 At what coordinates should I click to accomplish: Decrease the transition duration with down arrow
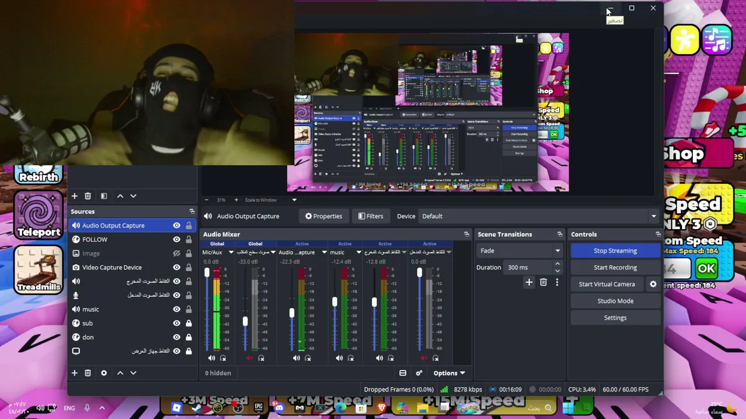[557, 271]
